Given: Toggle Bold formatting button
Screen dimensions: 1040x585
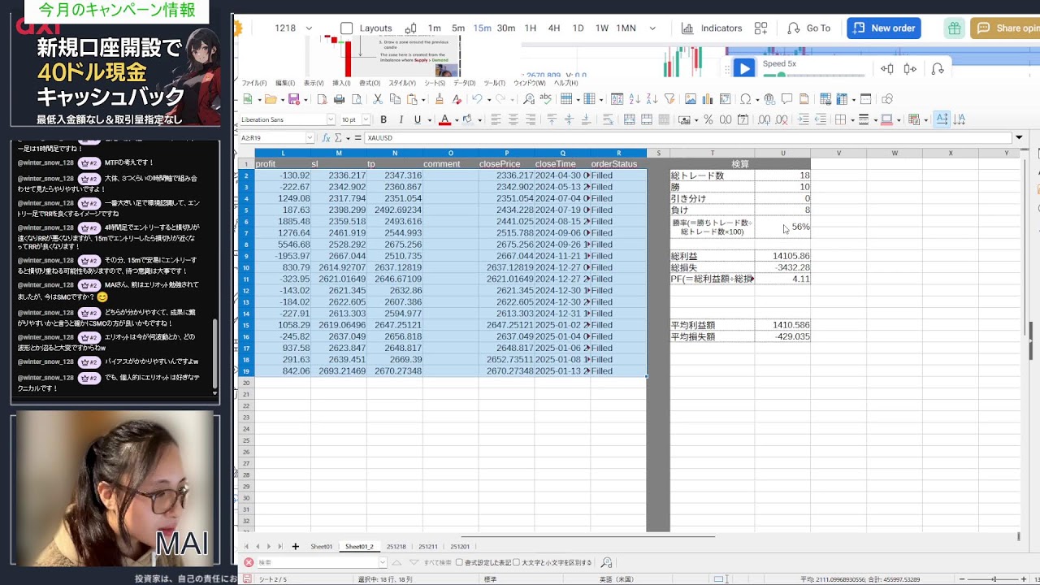Looking at the screenshot, I should [x=383, y=119].
